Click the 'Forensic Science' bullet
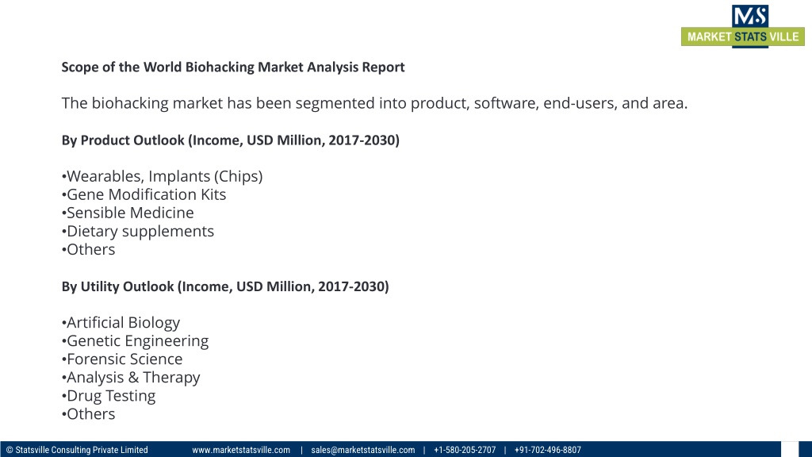812x457 pixels. coord(122,359)
